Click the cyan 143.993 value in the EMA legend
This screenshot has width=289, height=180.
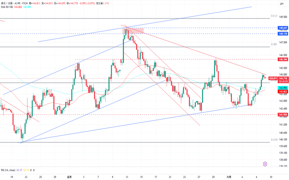tap(27, 7)
